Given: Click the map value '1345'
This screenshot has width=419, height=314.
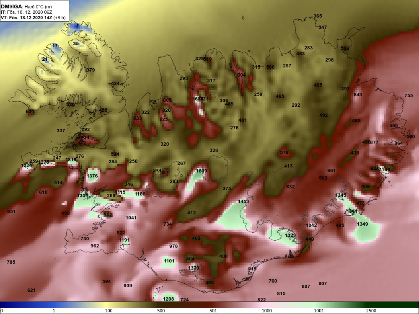Looking at the screenshot, I should (341, 195).
